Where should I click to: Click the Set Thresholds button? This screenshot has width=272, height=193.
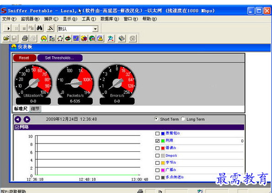tap(60, 58)
